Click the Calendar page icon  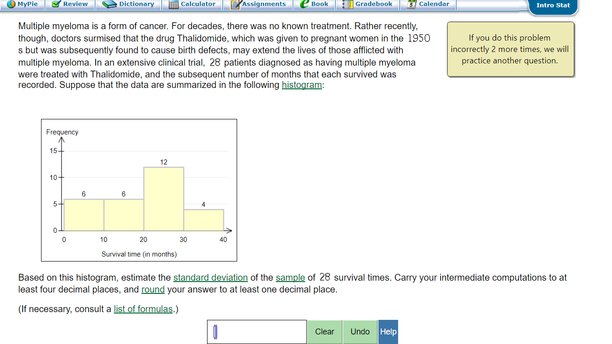click(x=412, y=5)
